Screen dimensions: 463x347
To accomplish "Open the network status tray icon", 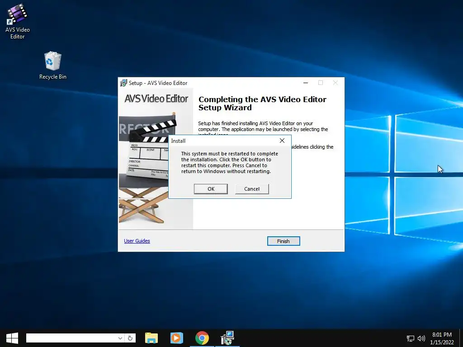I will 411,338.
